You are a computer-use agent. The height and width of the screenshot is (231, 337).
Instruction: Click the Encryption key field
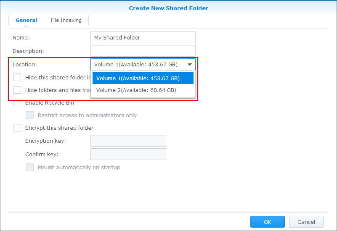tap(128, 141)
